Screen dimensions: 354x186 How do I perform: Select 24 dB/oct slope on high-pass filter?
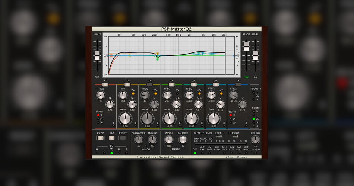pos(98,119)
